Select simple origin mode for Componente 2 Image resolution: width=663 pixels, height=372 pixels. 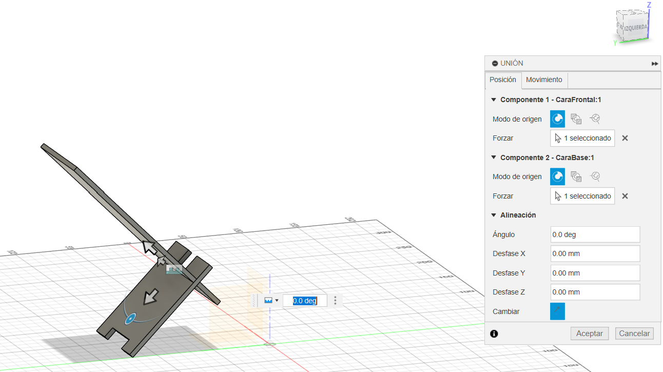pos(557,177)
